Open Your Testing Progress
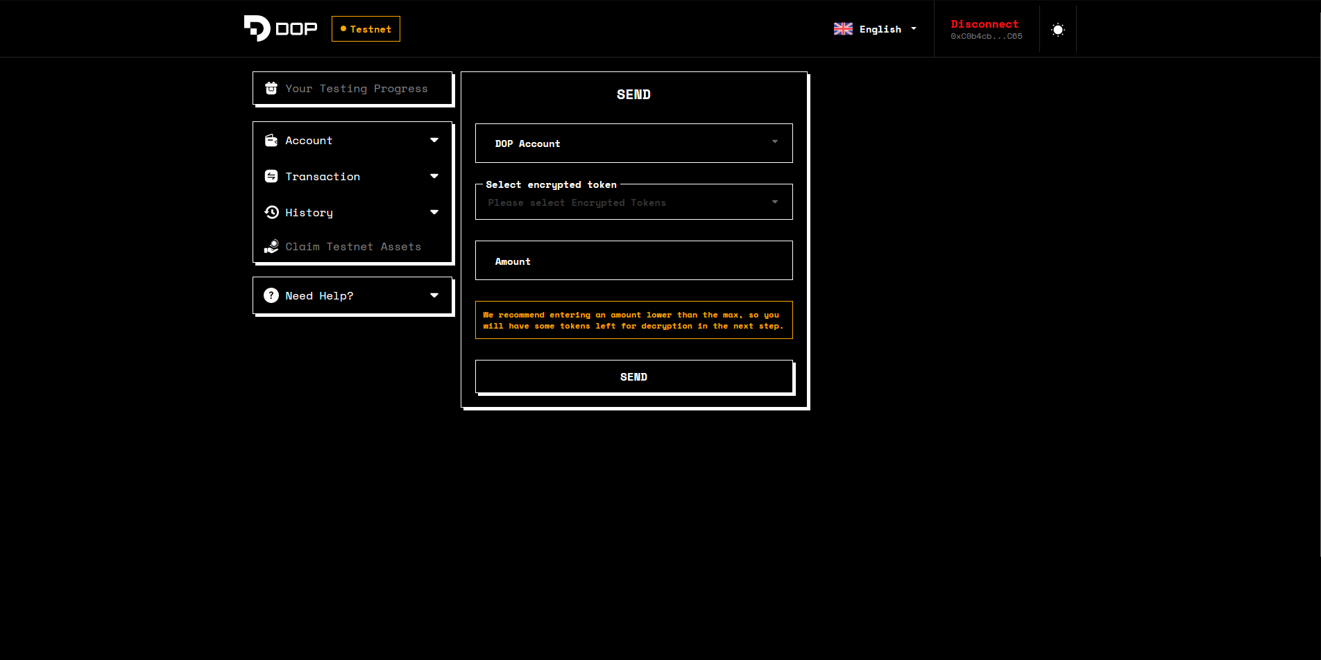Image resolution: width=1321 pixels, height=660 pixels. tap(356, 89)
